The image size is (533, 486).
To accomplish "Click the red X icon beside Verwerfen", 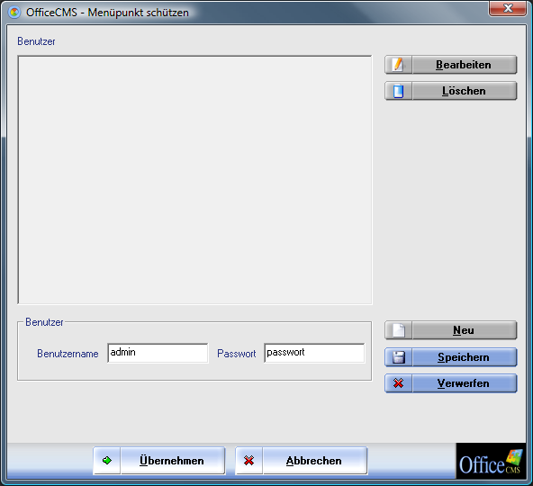I will tap(398, 383).
